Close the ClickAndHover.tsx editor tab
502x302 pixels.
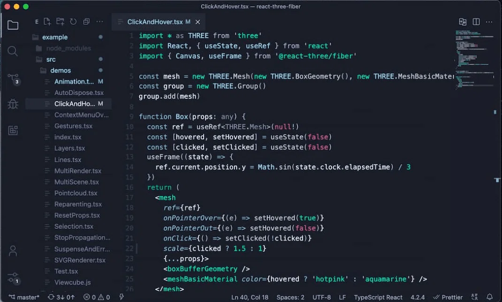[x=198, y=22]
